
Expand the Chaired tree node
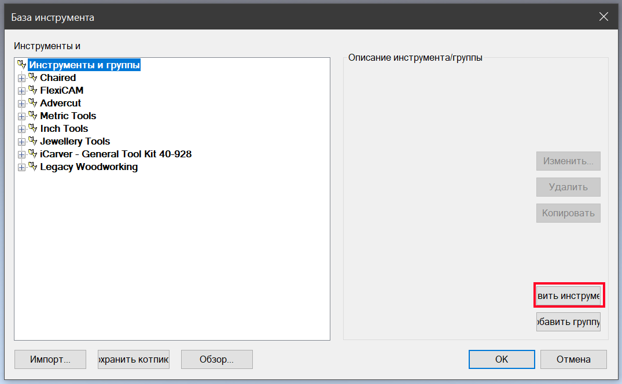tap(22, 78)
